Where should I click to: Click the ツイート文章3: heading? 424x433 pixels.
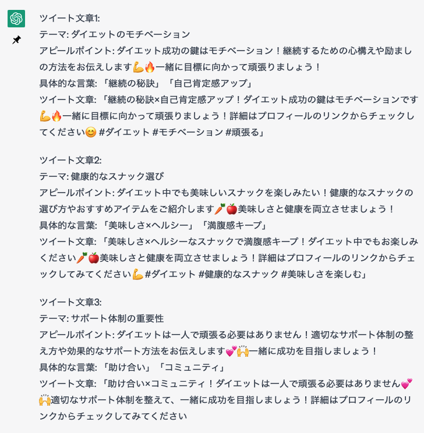(x=70, y=302)
